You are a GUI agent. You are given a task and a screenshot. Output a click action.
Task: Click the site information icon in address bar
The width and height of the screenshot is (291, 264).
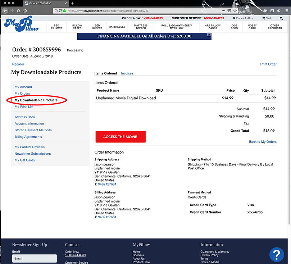point(56,11)
